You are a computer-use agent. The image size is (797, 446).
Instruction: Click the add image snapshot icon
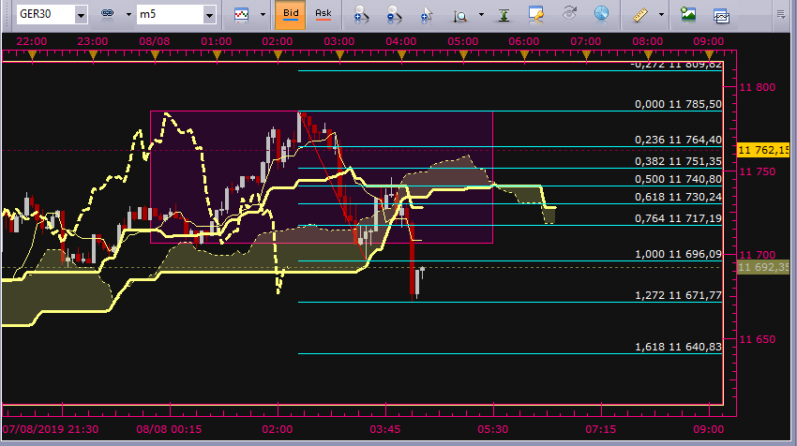pos(688,14)
